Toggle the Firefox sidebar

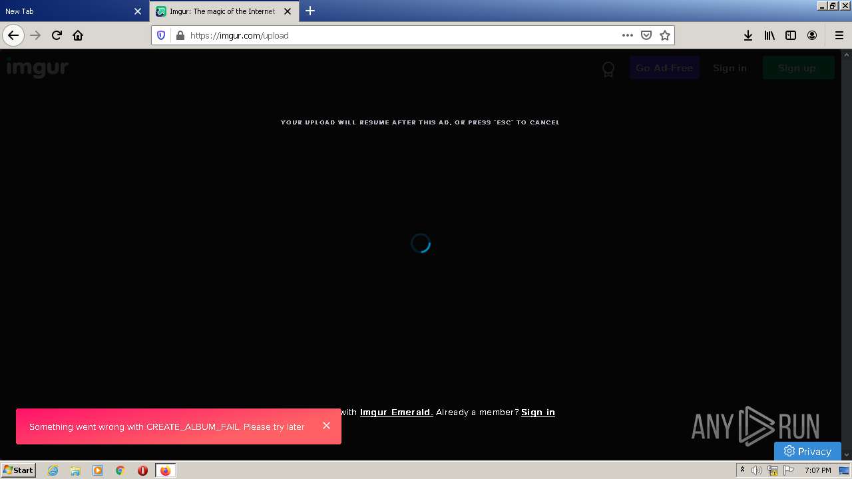tap(791, 35)
